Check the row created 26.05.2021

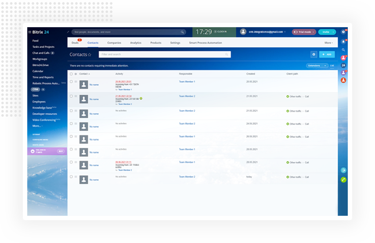pyautogui.click(x=71, y=136)
